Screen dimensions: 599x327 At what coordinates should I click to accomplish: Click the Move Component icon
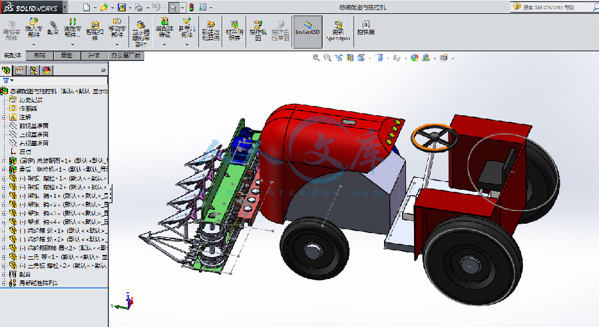point(117,21)
